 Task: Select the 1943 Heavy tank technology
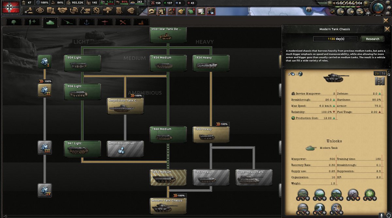click(x=211, y=178)
